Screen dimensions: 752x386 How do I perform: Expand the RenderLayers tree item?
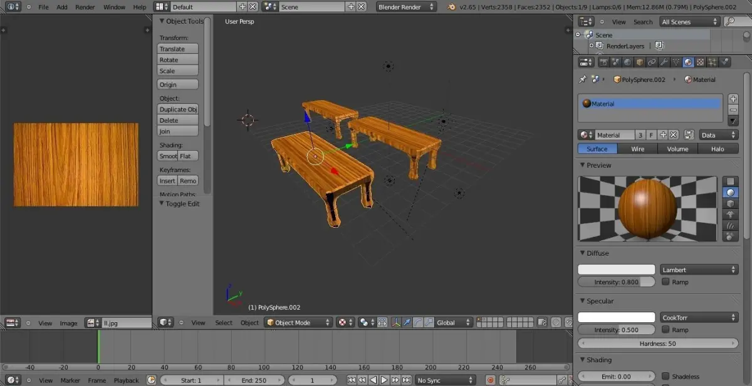point(591,46)
